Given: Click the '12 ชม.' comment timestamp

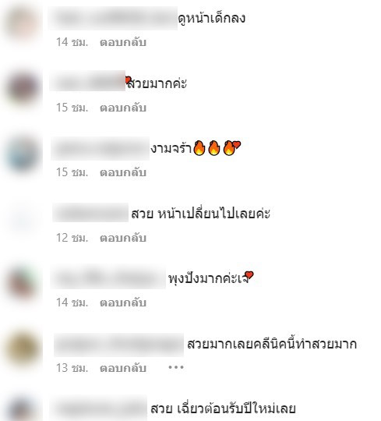Looking at the screenshot, I should click(x=72, y=238).
